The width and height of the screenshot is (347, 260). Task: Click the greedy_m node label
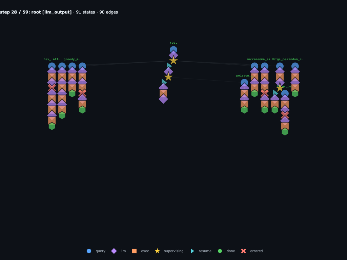pyautogui.click(x=72, y=59)
